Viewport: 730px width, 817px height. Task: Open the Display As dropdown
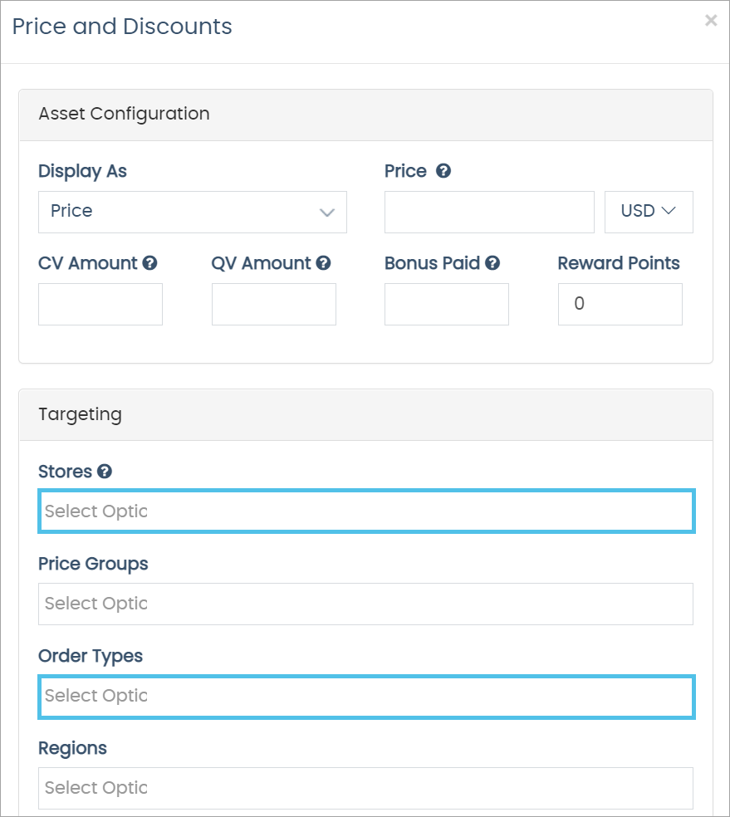(x=193, y=212)
